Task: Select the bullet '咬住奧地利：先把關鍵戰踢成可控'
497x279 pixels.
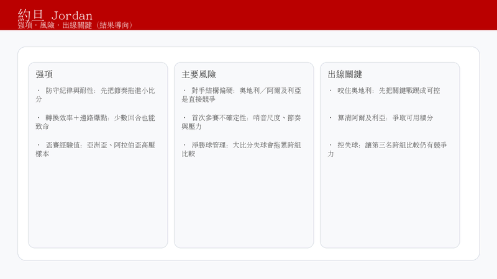Action: 384,91
